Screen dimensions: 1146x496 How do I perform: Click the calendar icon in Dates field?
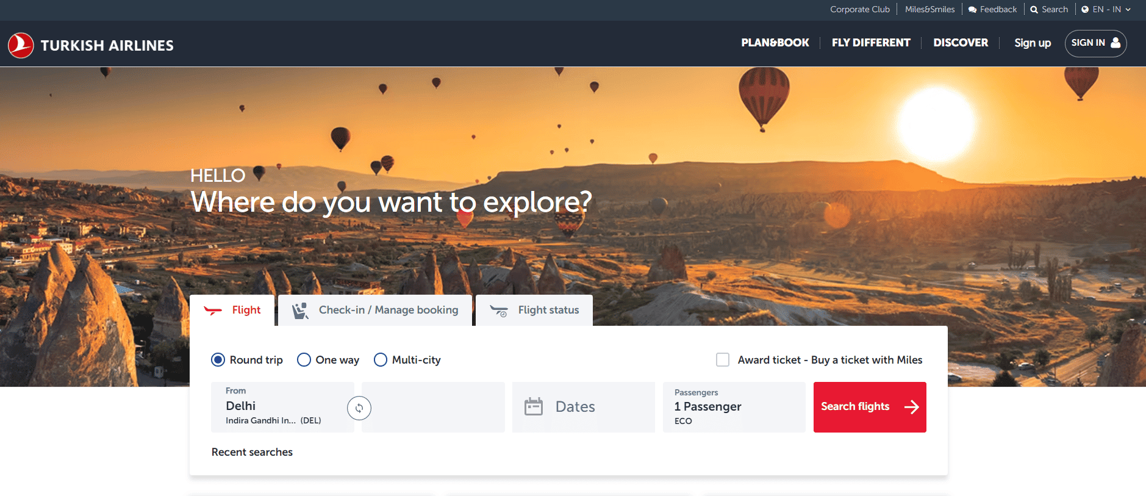pyautogui.click(x=534, y=406)
